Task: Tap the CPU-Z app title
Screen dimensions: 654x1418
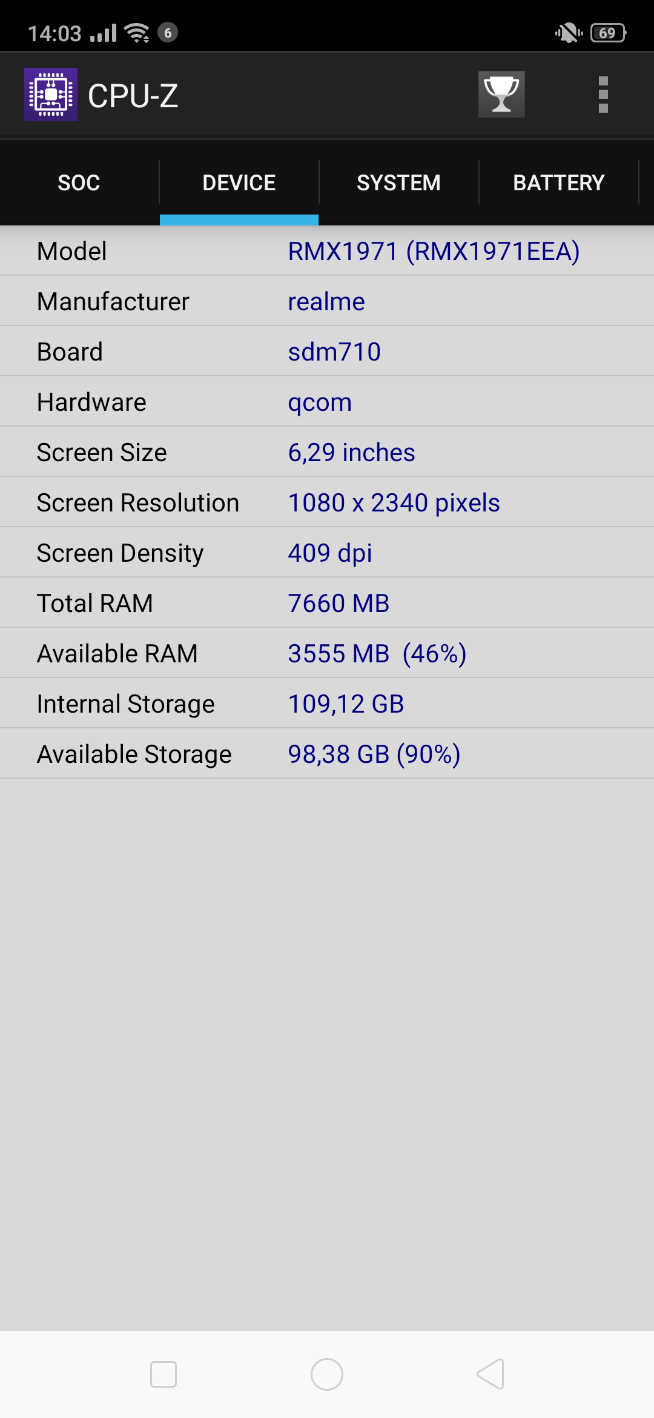Action: coord(133,96)
